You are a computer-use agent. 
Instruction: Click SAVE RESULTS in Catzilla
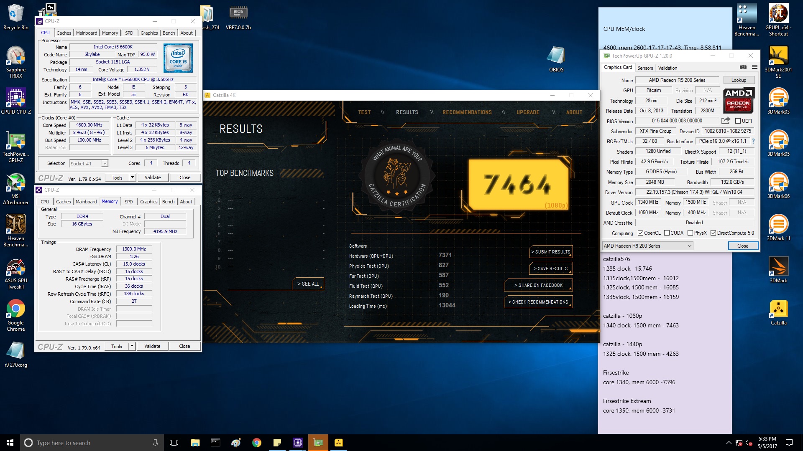tap(551, 269)
